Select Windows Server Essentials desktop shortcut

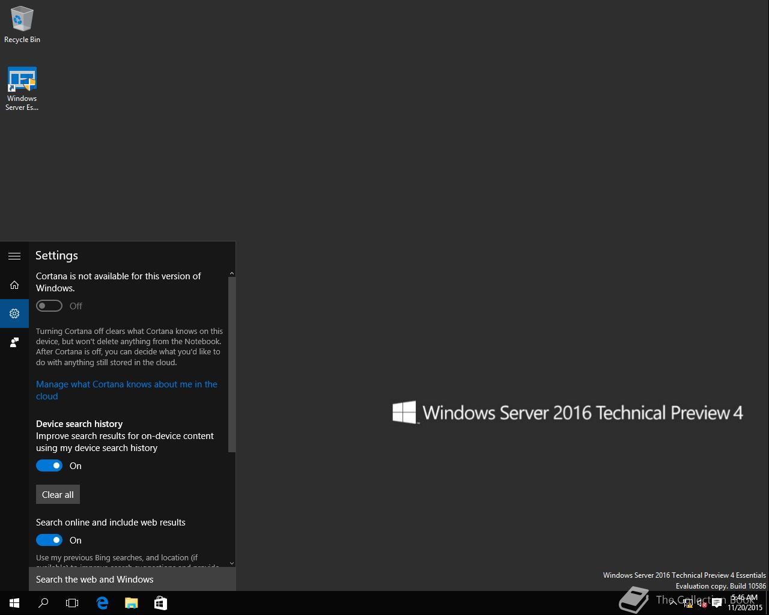[x=22, y=89]
